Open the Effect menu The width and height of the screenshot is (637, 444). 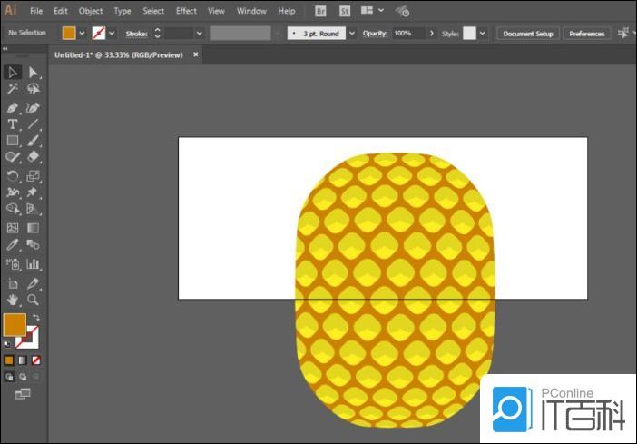[186, 11]
